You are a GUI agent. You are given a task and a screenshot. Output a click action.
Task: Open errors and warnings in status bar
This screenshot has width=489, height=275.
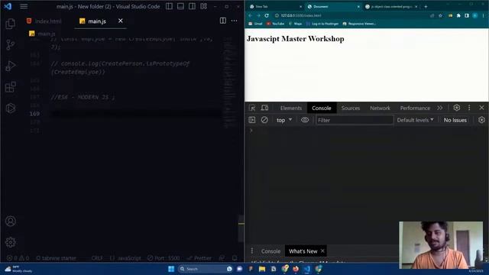coord(18,258)
